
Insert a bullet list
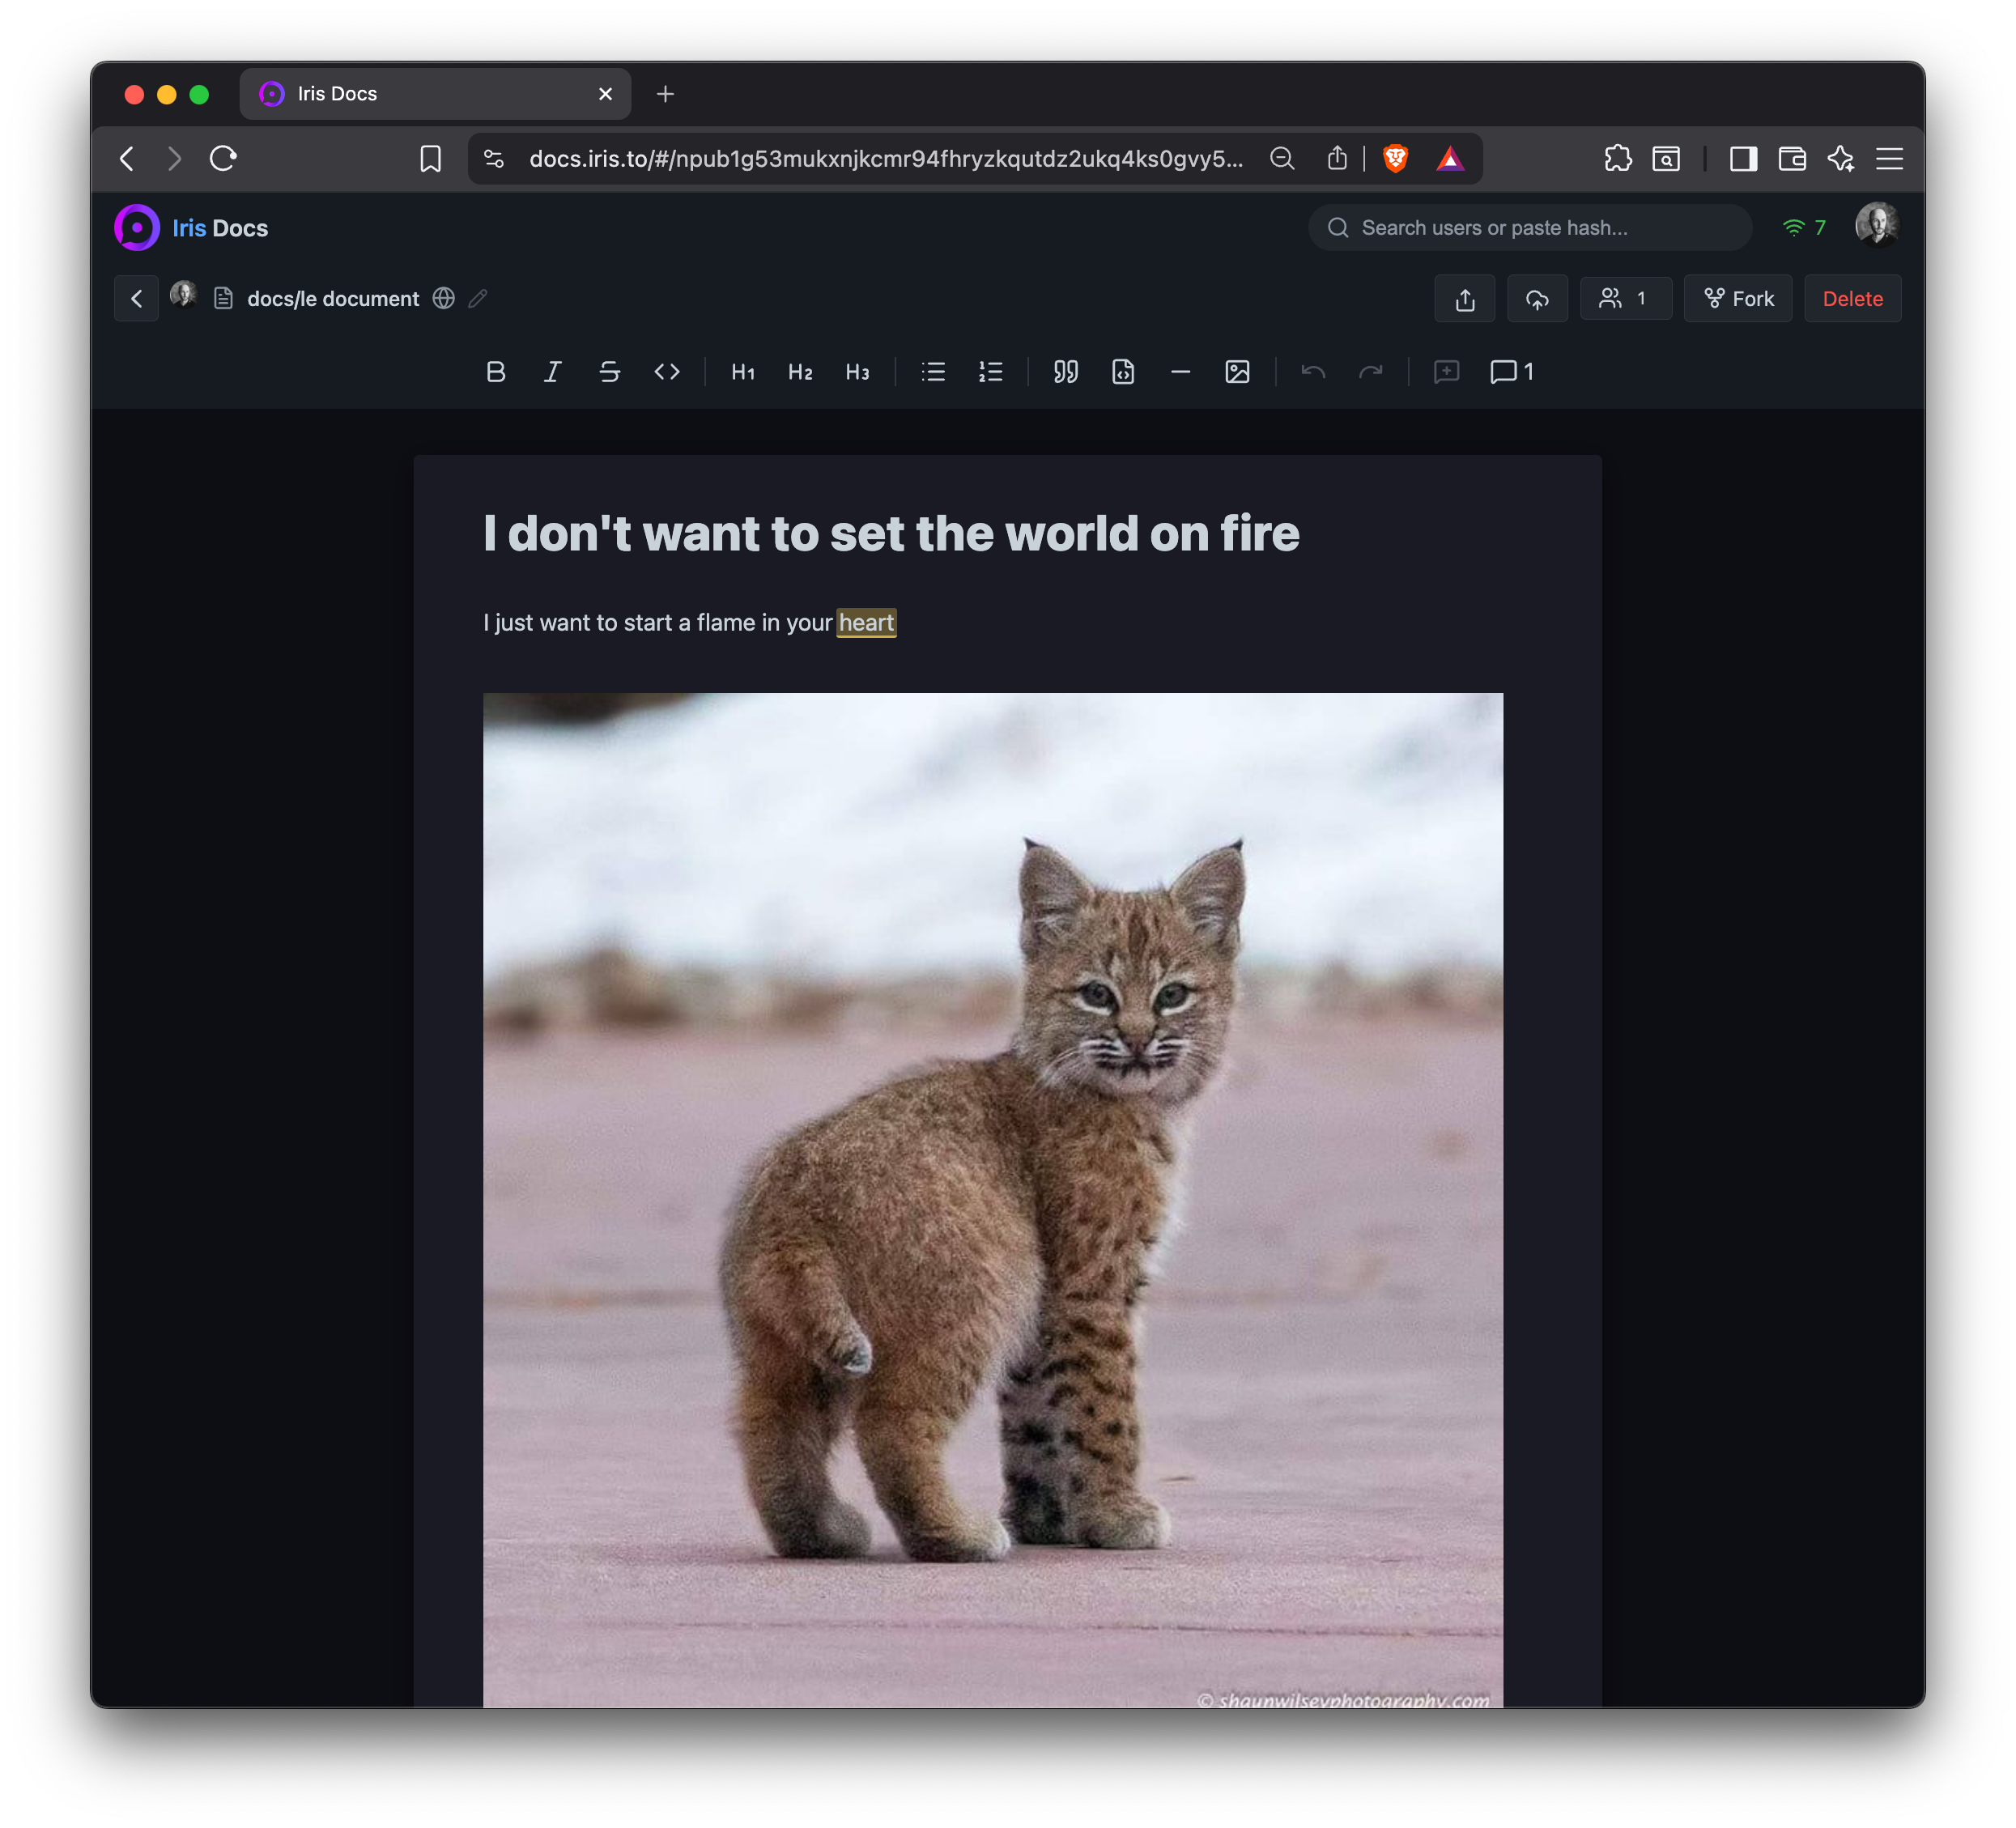(x=933, y=372)
